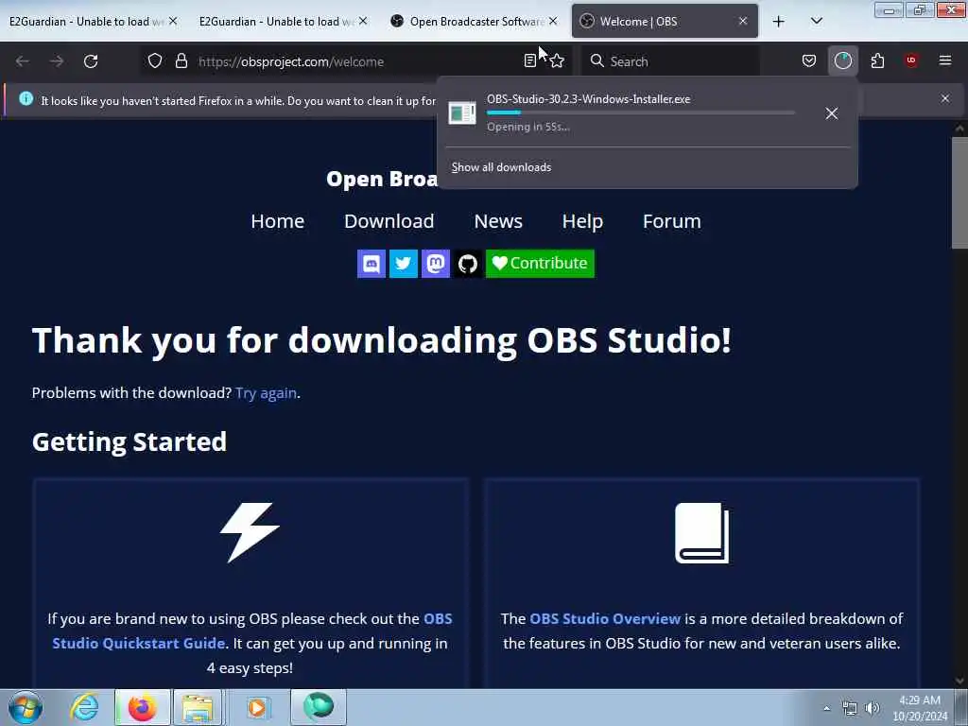This screenshot has height=726, width=968.
Task: Open the tracking protection shield icon
Action: pyautogui.click(x=155, y=61)
